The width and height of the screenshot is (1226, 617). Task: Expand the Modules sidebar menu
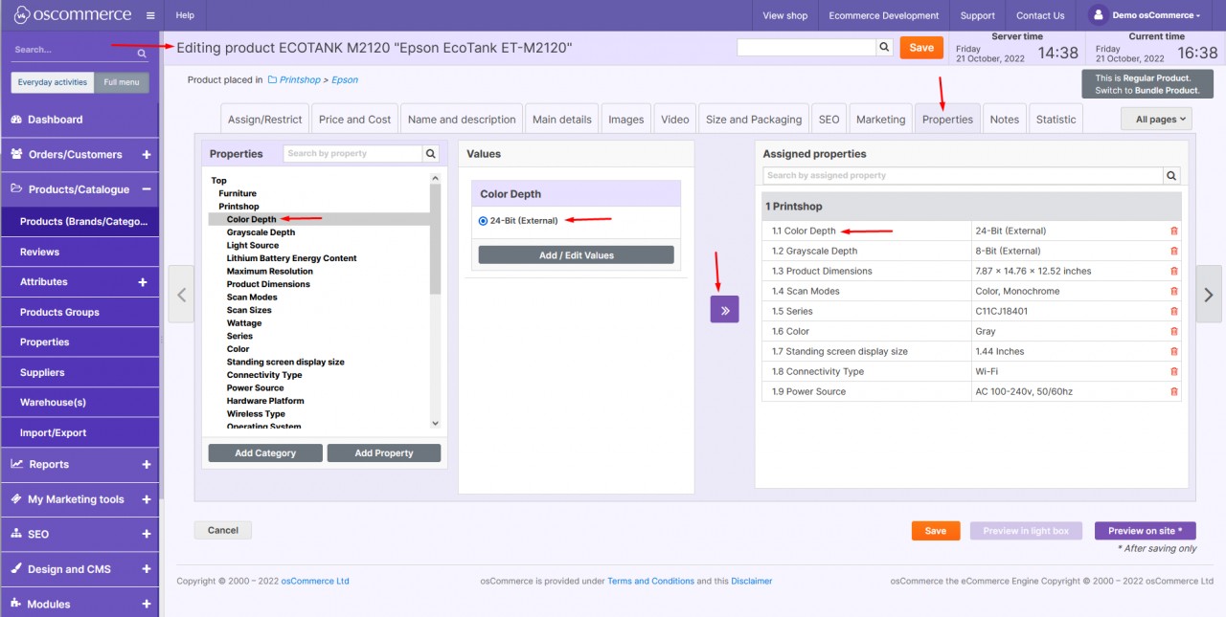click(x=147, y=604)
